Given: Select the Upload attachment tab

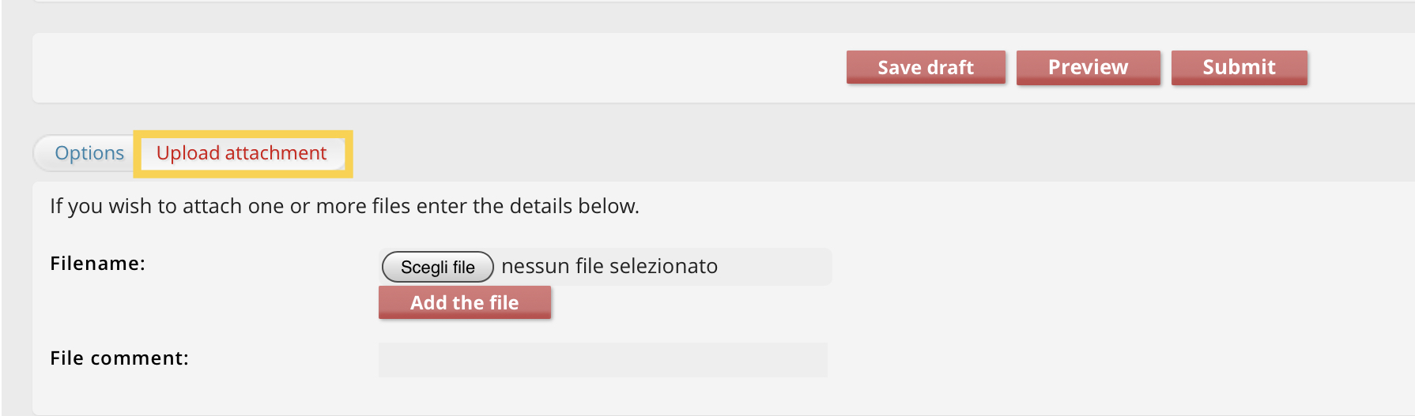Looking at the screenshot, I should pyautogui.click(x=242, y=153).
